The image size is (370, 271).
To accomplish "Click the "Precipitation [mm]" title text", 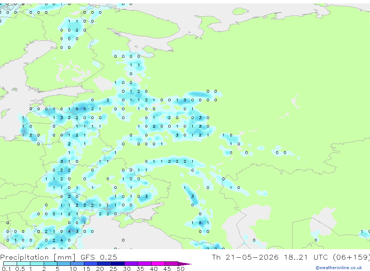I will click(x=38, y=257).
